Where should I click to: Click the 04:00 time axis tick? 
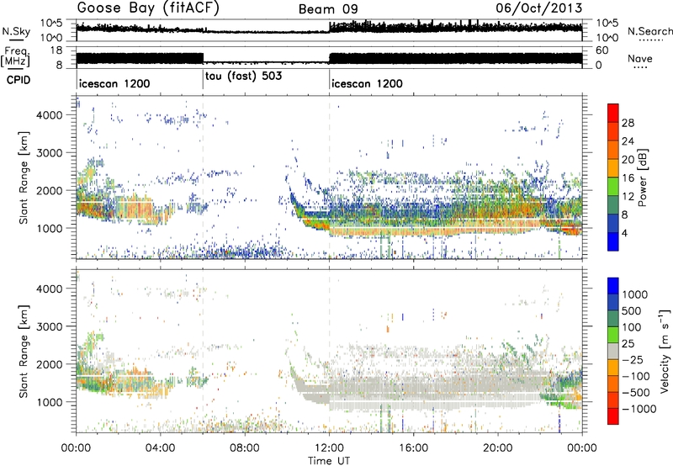pos(161,447)
